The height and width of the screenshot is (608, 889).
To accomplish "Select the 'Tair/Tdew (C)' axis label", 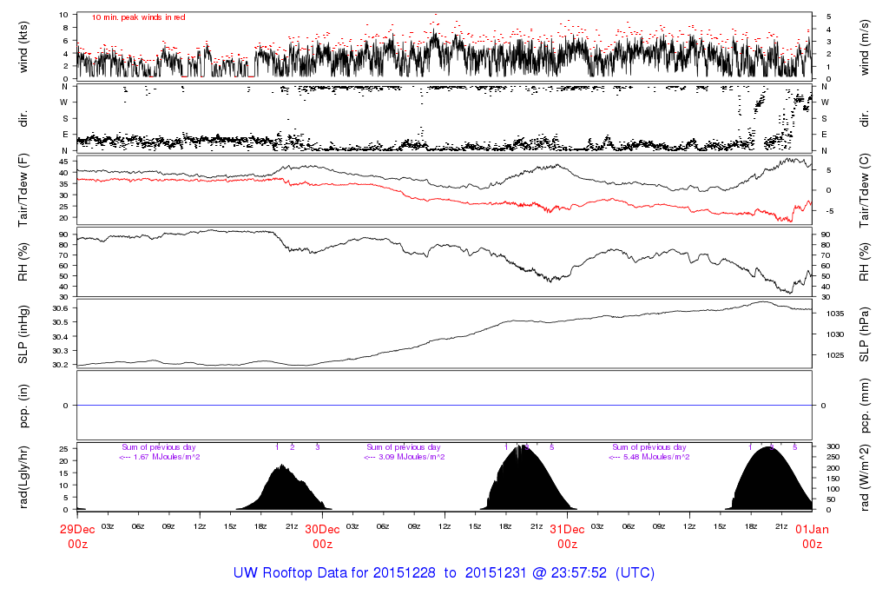I will [x=866, y=188].
